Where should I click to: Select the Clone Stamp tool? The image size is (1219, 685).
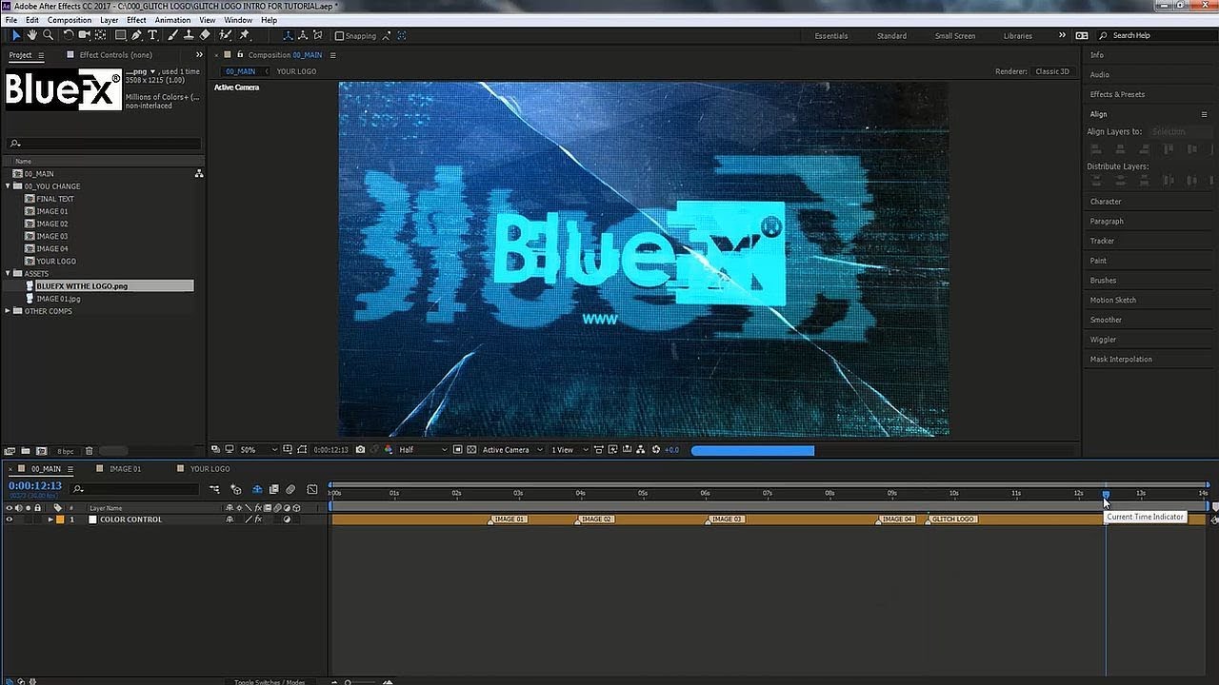pos(189,35)
